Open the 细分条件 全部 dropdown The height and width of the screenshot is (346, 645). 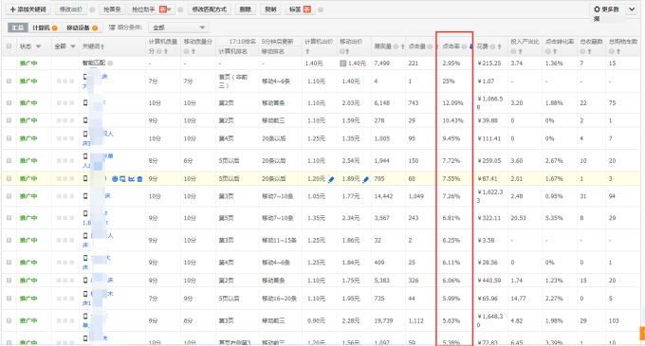point(178,27)
